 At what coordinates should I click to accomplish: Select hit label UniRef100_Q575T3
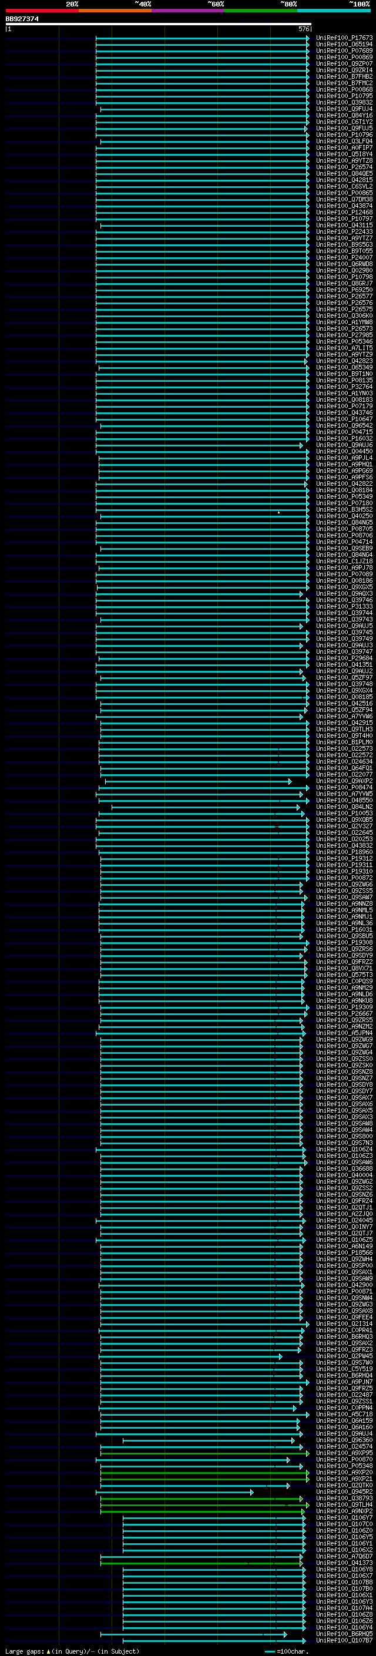[344, 975]
